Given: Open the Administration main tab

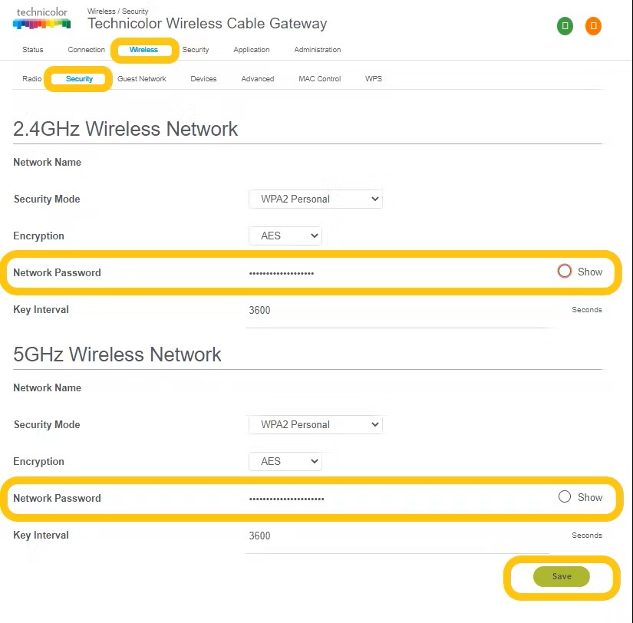Looking at the screenshot, I should click(x=317, y=50).
